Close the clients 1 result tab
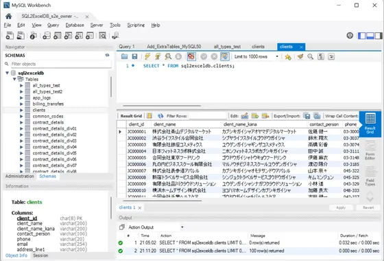 [140, 207]
